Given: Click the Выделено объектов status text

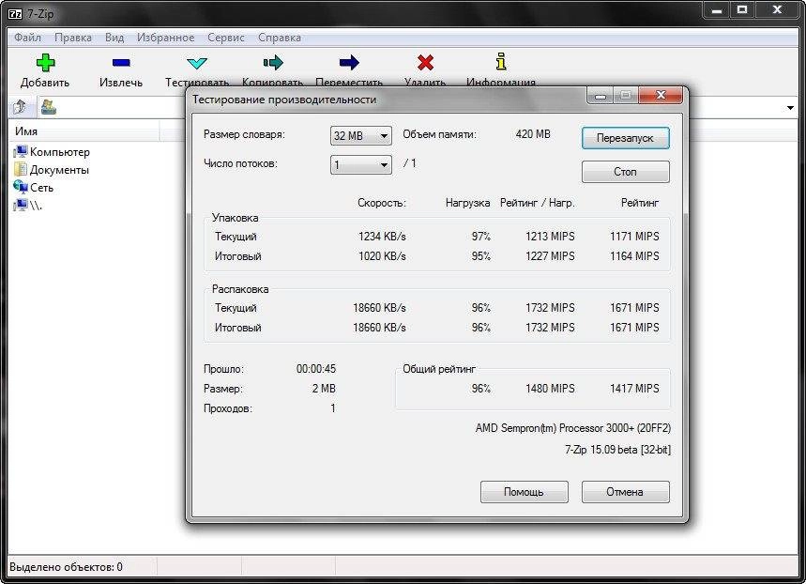Looking at the screenshot, I should [x=66, y=567].
